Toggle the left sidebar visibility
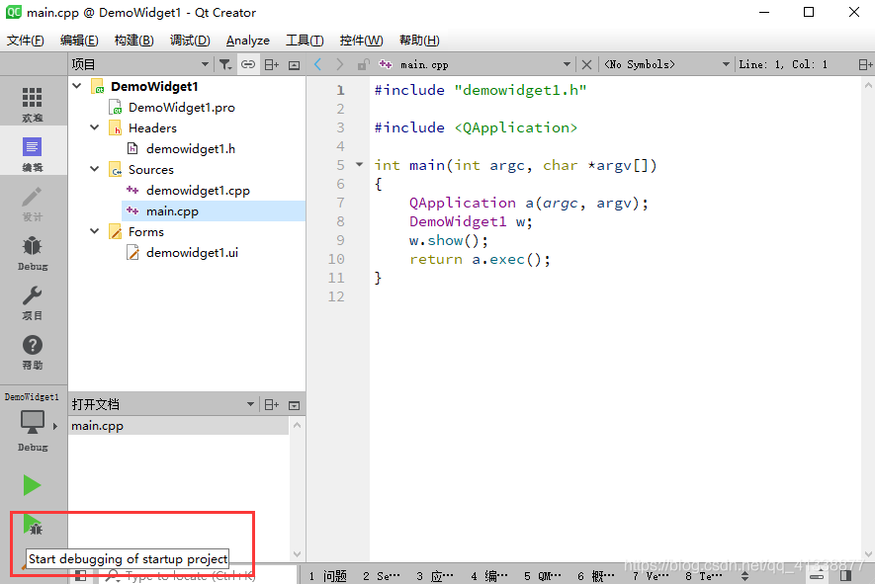Viewport: 875px width, 584px height. coord(80,576)
